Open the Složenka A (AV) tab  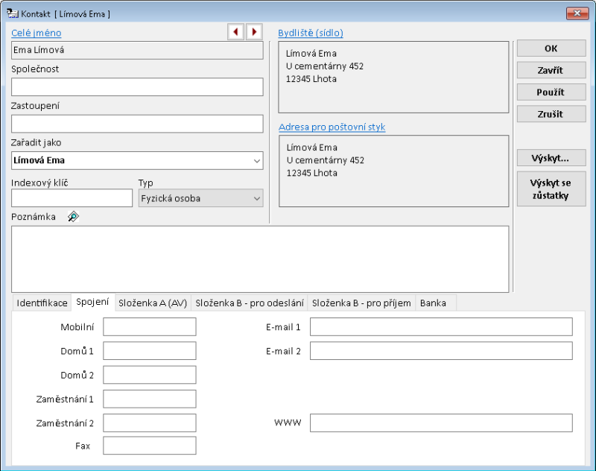[x=153, y=303]
